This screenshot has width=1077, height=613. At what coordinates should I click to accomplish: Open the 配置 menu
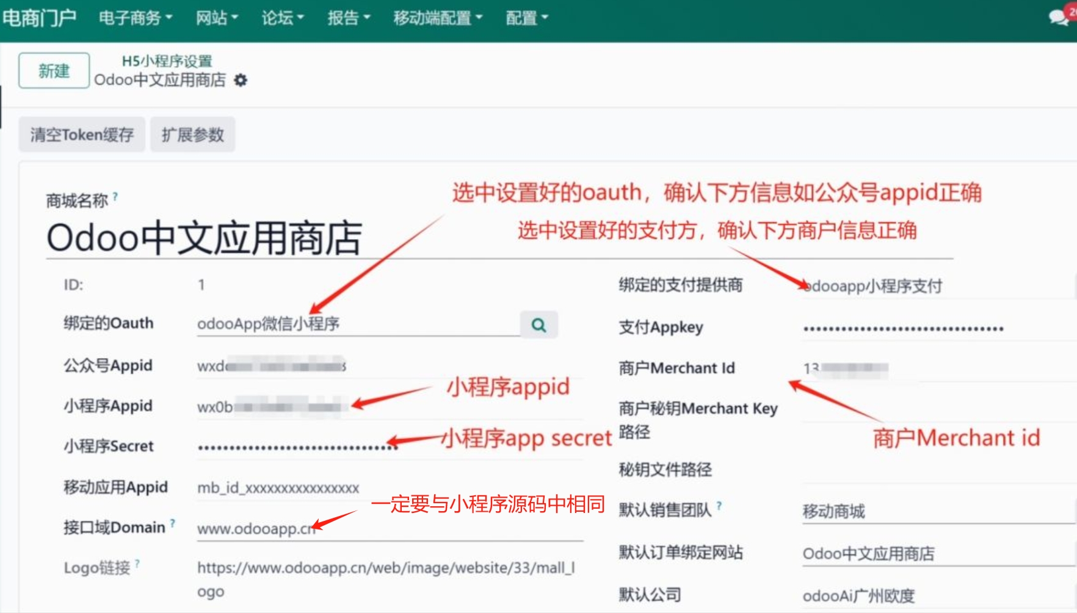pos(527,18)
